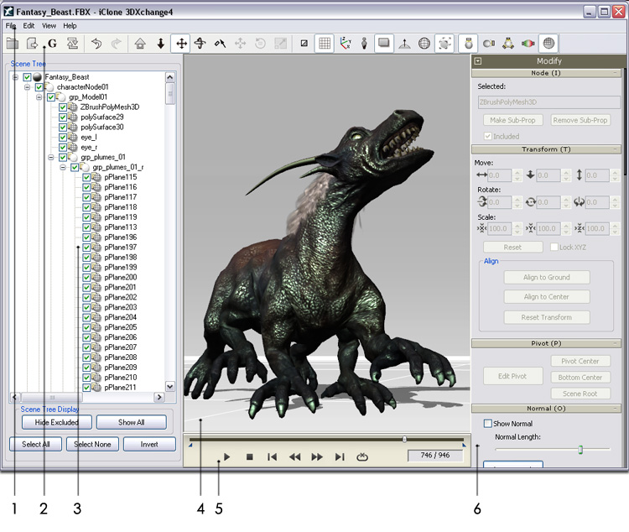
Task: Toggle the Loop playback icon
Action: pos(362,456)
